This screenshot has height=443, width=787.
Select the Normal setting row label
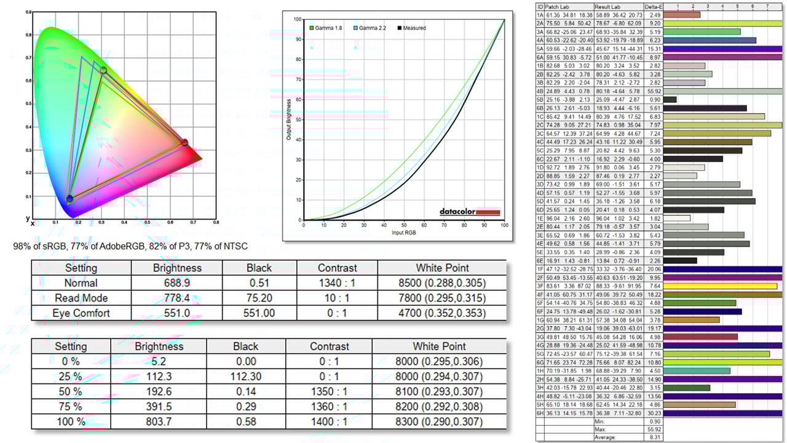pos(81,283)
